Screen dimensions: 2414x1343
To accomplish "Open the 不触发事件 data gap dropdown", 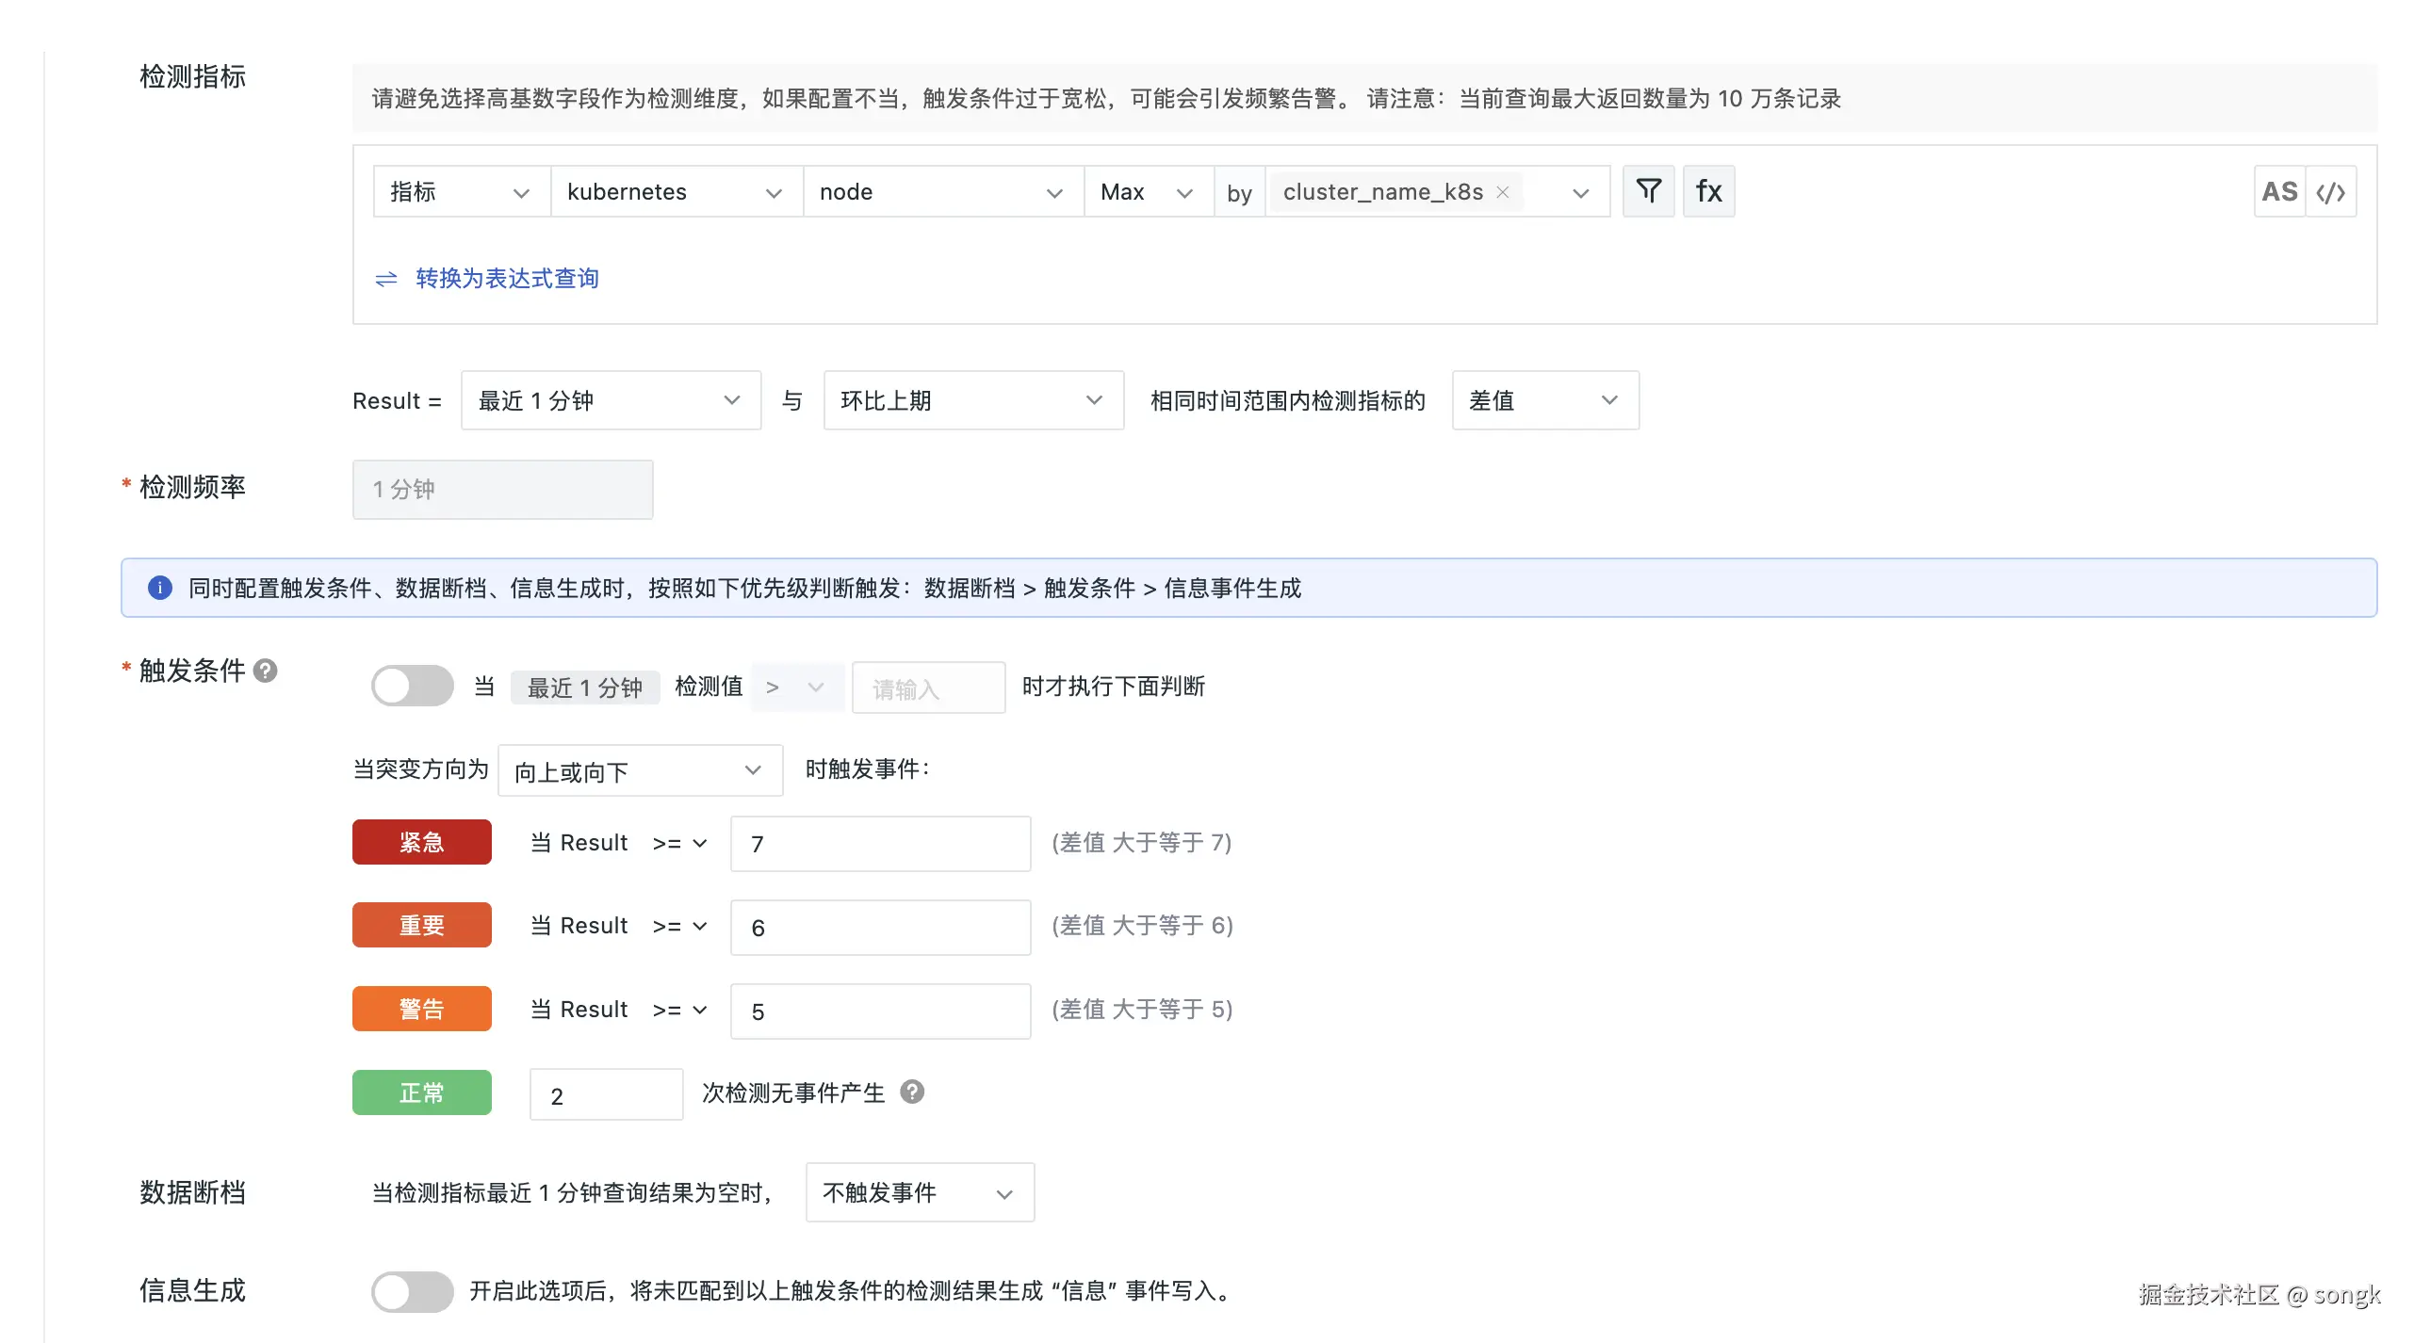I will pyautogui.click(x=919, y=1192).
